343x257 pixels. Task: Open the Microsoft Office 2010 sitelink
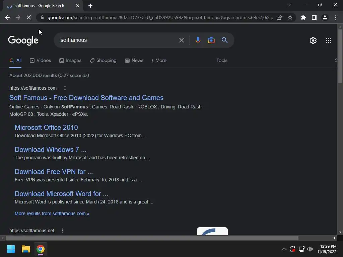[x=46, y=127]
